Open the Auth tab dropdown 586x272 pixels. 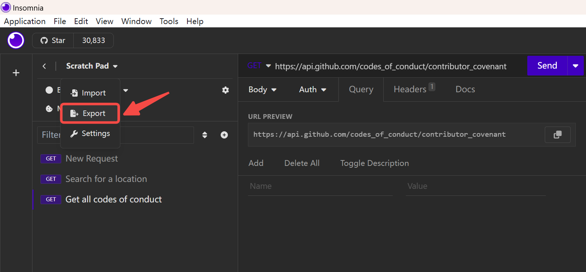click(313, 90)
